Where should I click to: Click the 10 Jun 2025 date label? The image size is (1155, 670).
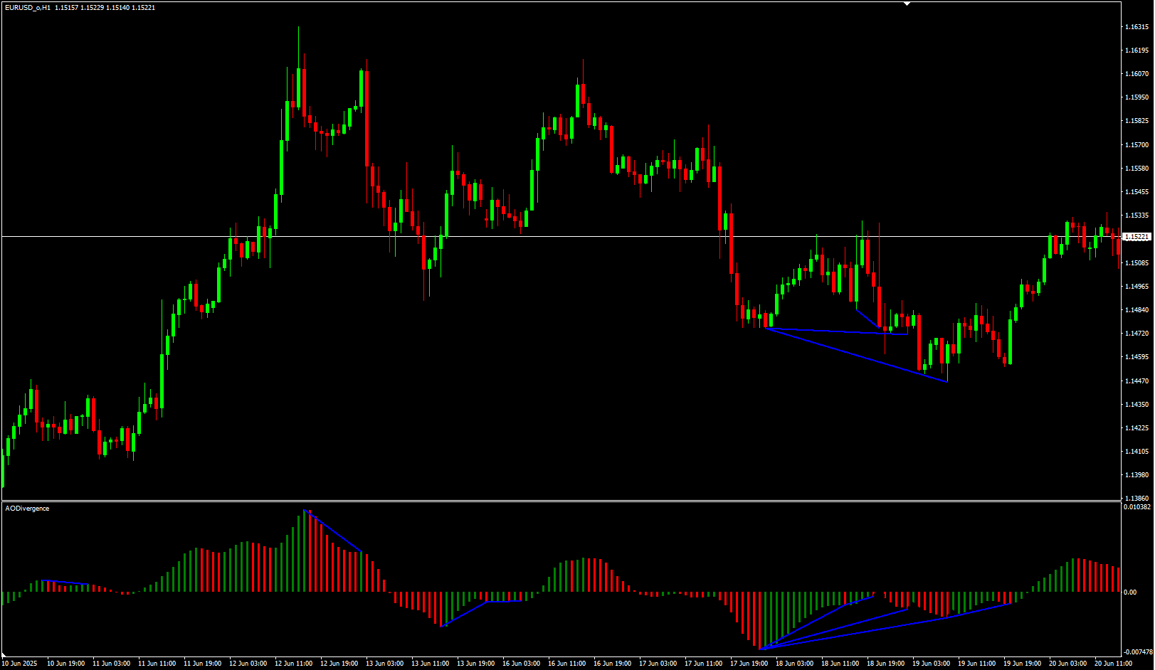[19, 664]
